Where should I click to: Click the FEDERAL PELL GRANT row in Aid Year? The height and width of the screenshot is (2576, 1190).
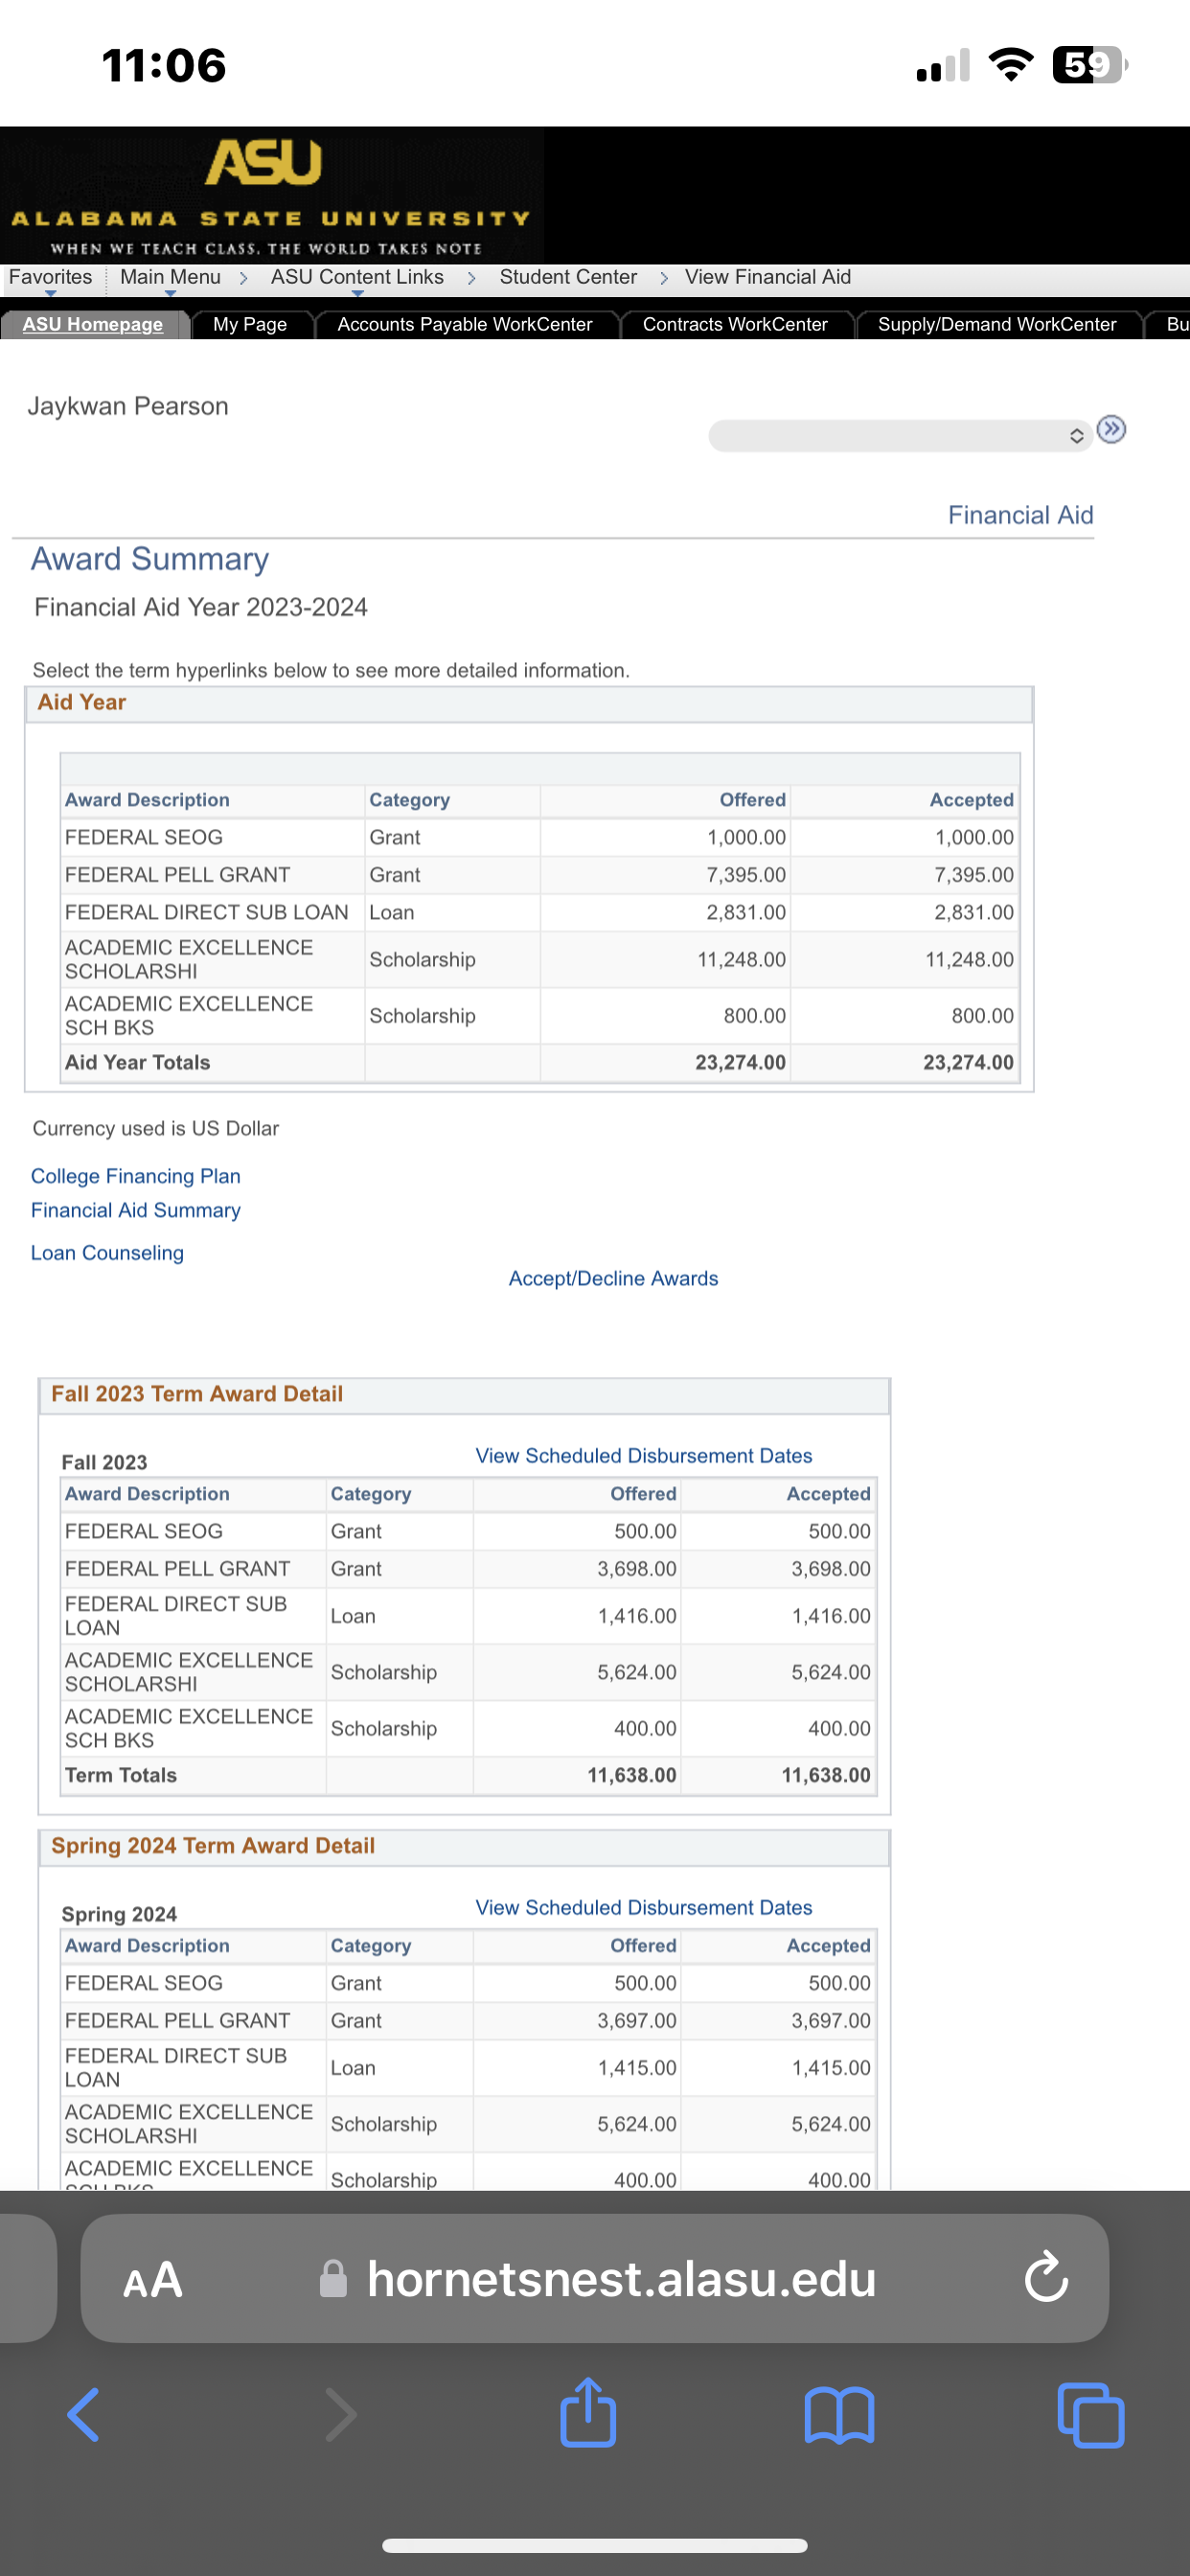coord(540,875)
